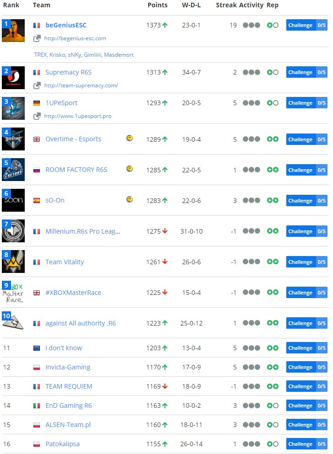Open ALSEN-Team.pl team link

(x=68, y=425)
